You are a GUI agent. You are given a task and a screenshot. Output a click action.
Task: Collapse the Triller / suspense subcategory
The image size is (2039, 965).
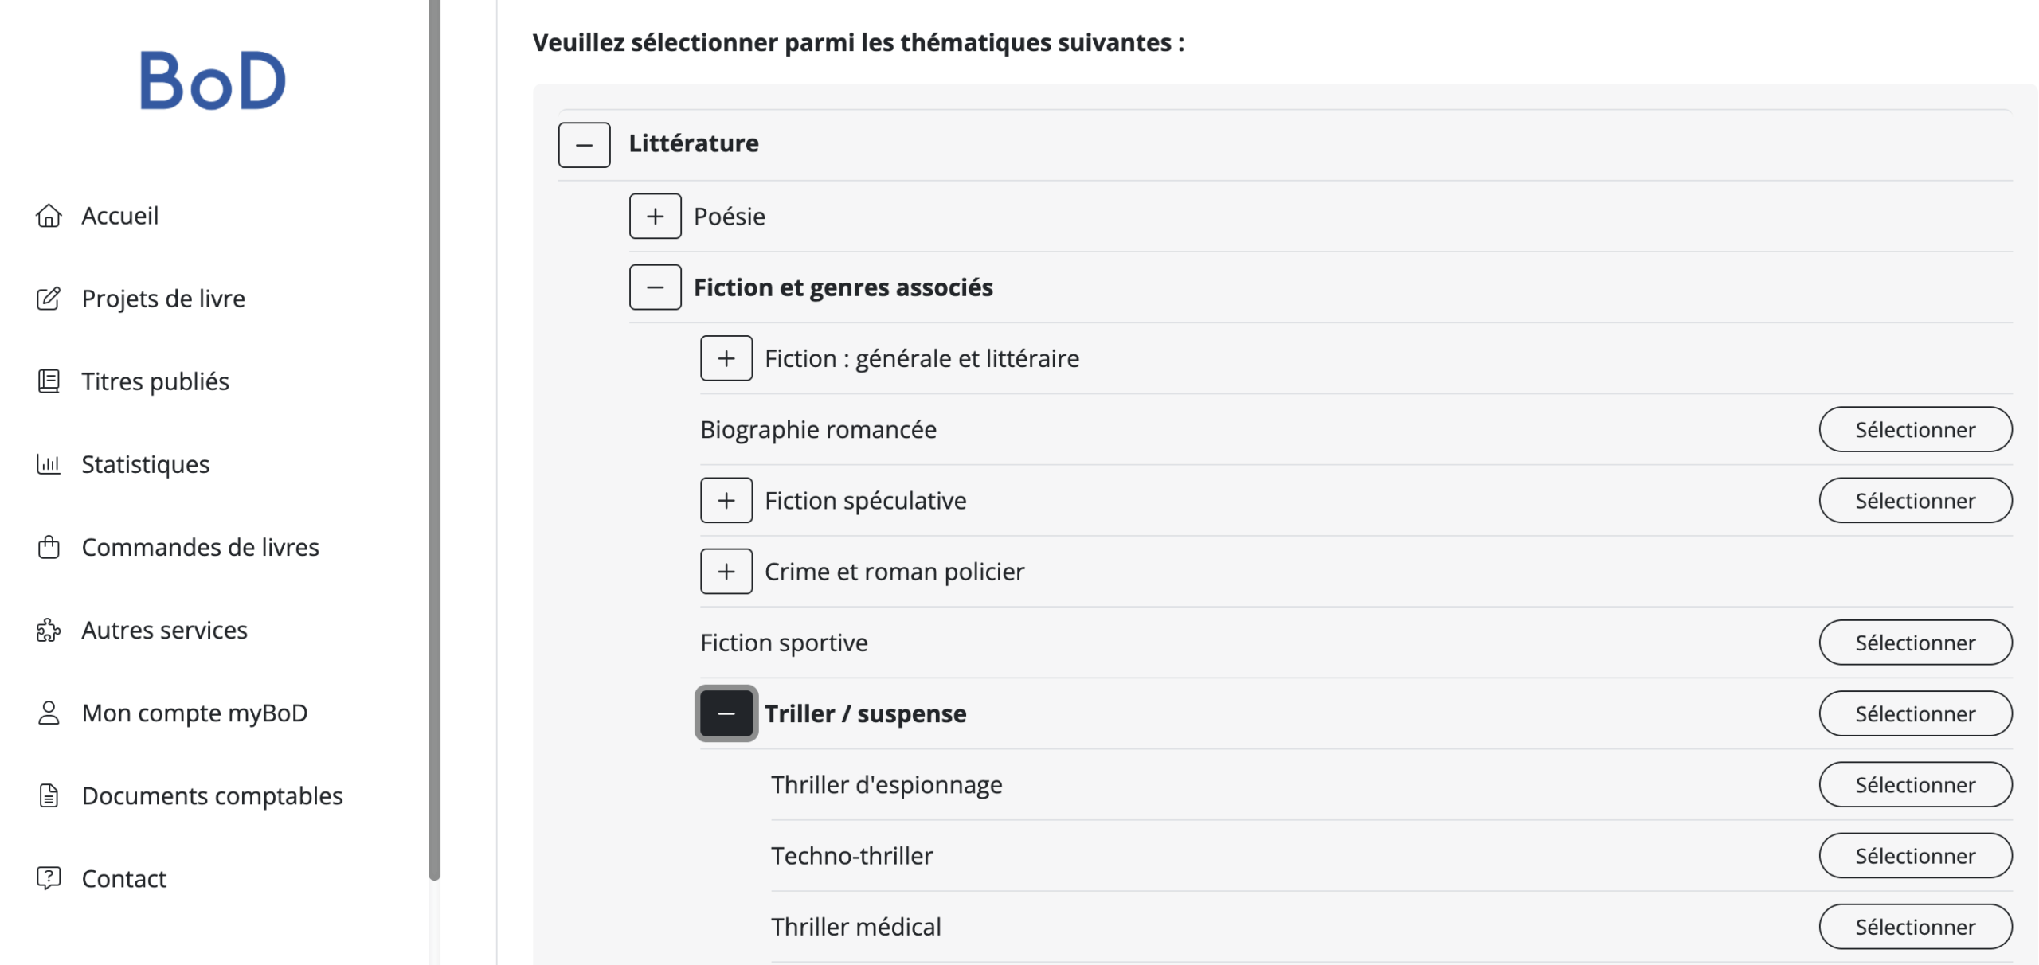726,713
